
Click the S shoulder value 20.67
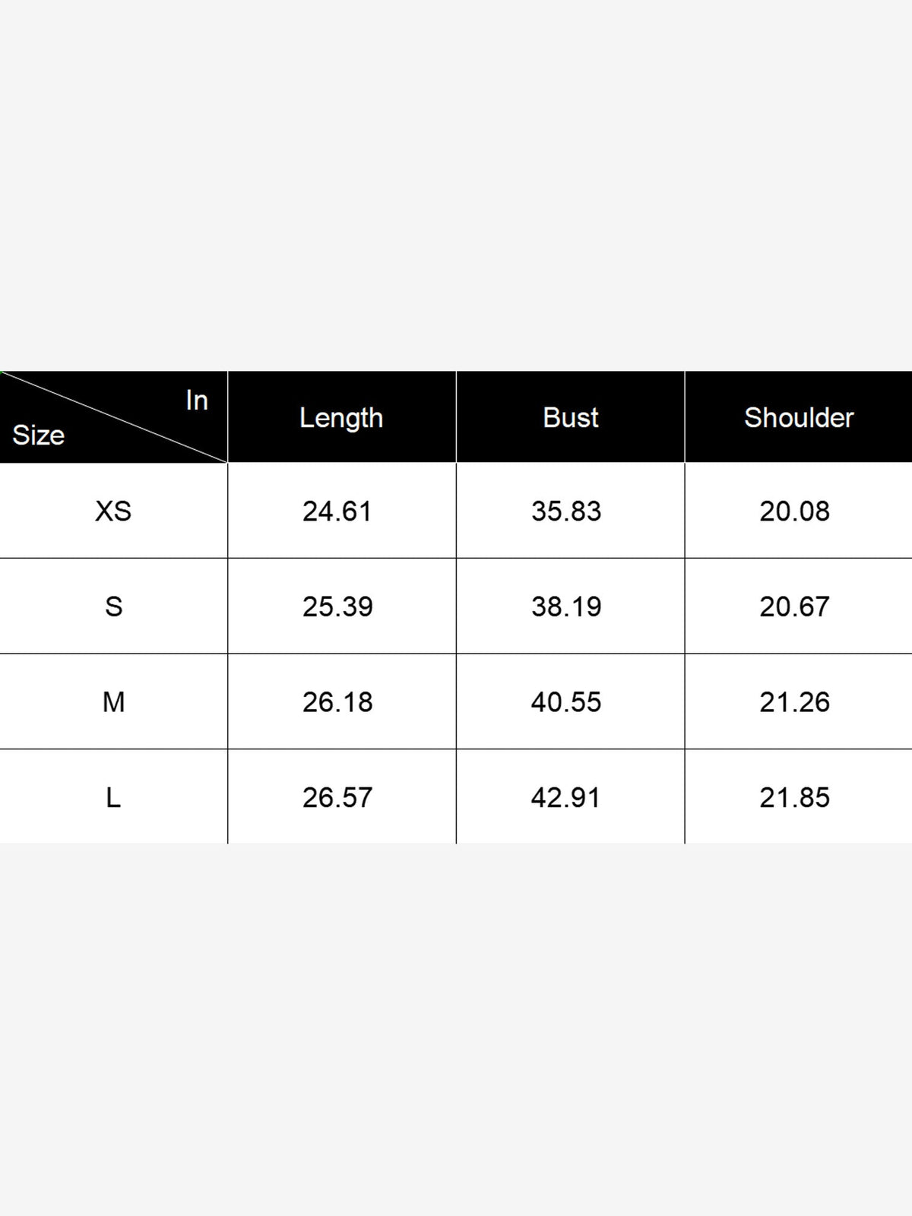click(794, 606)
